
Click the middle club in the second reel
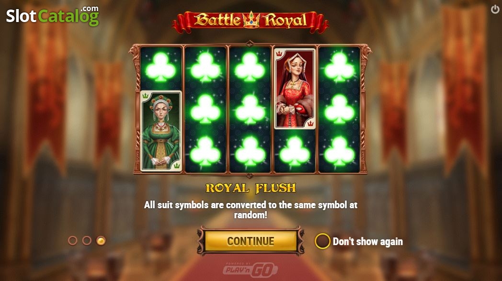pyautogui.click(x=205, y=110)
